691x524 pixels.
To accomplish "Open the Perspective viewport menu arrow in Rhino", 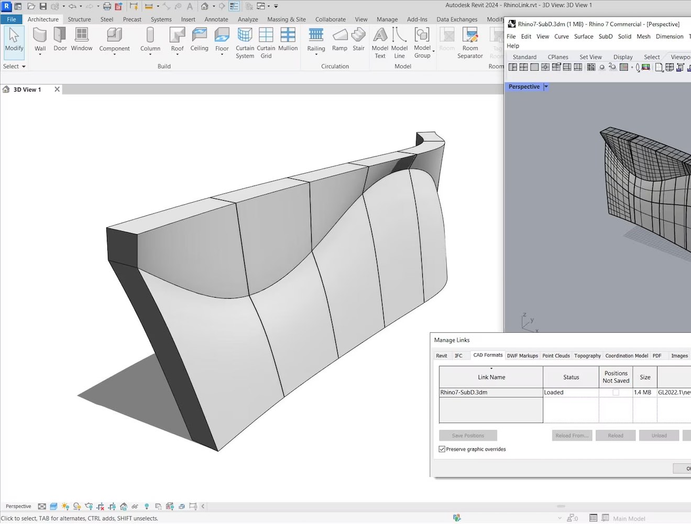I will [x=546, y=86].
